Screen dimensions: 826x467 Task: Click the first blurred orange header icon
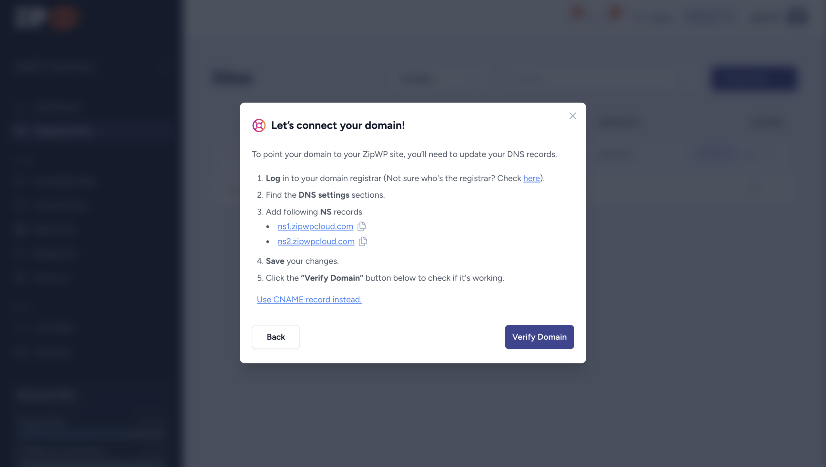[577, 13]
